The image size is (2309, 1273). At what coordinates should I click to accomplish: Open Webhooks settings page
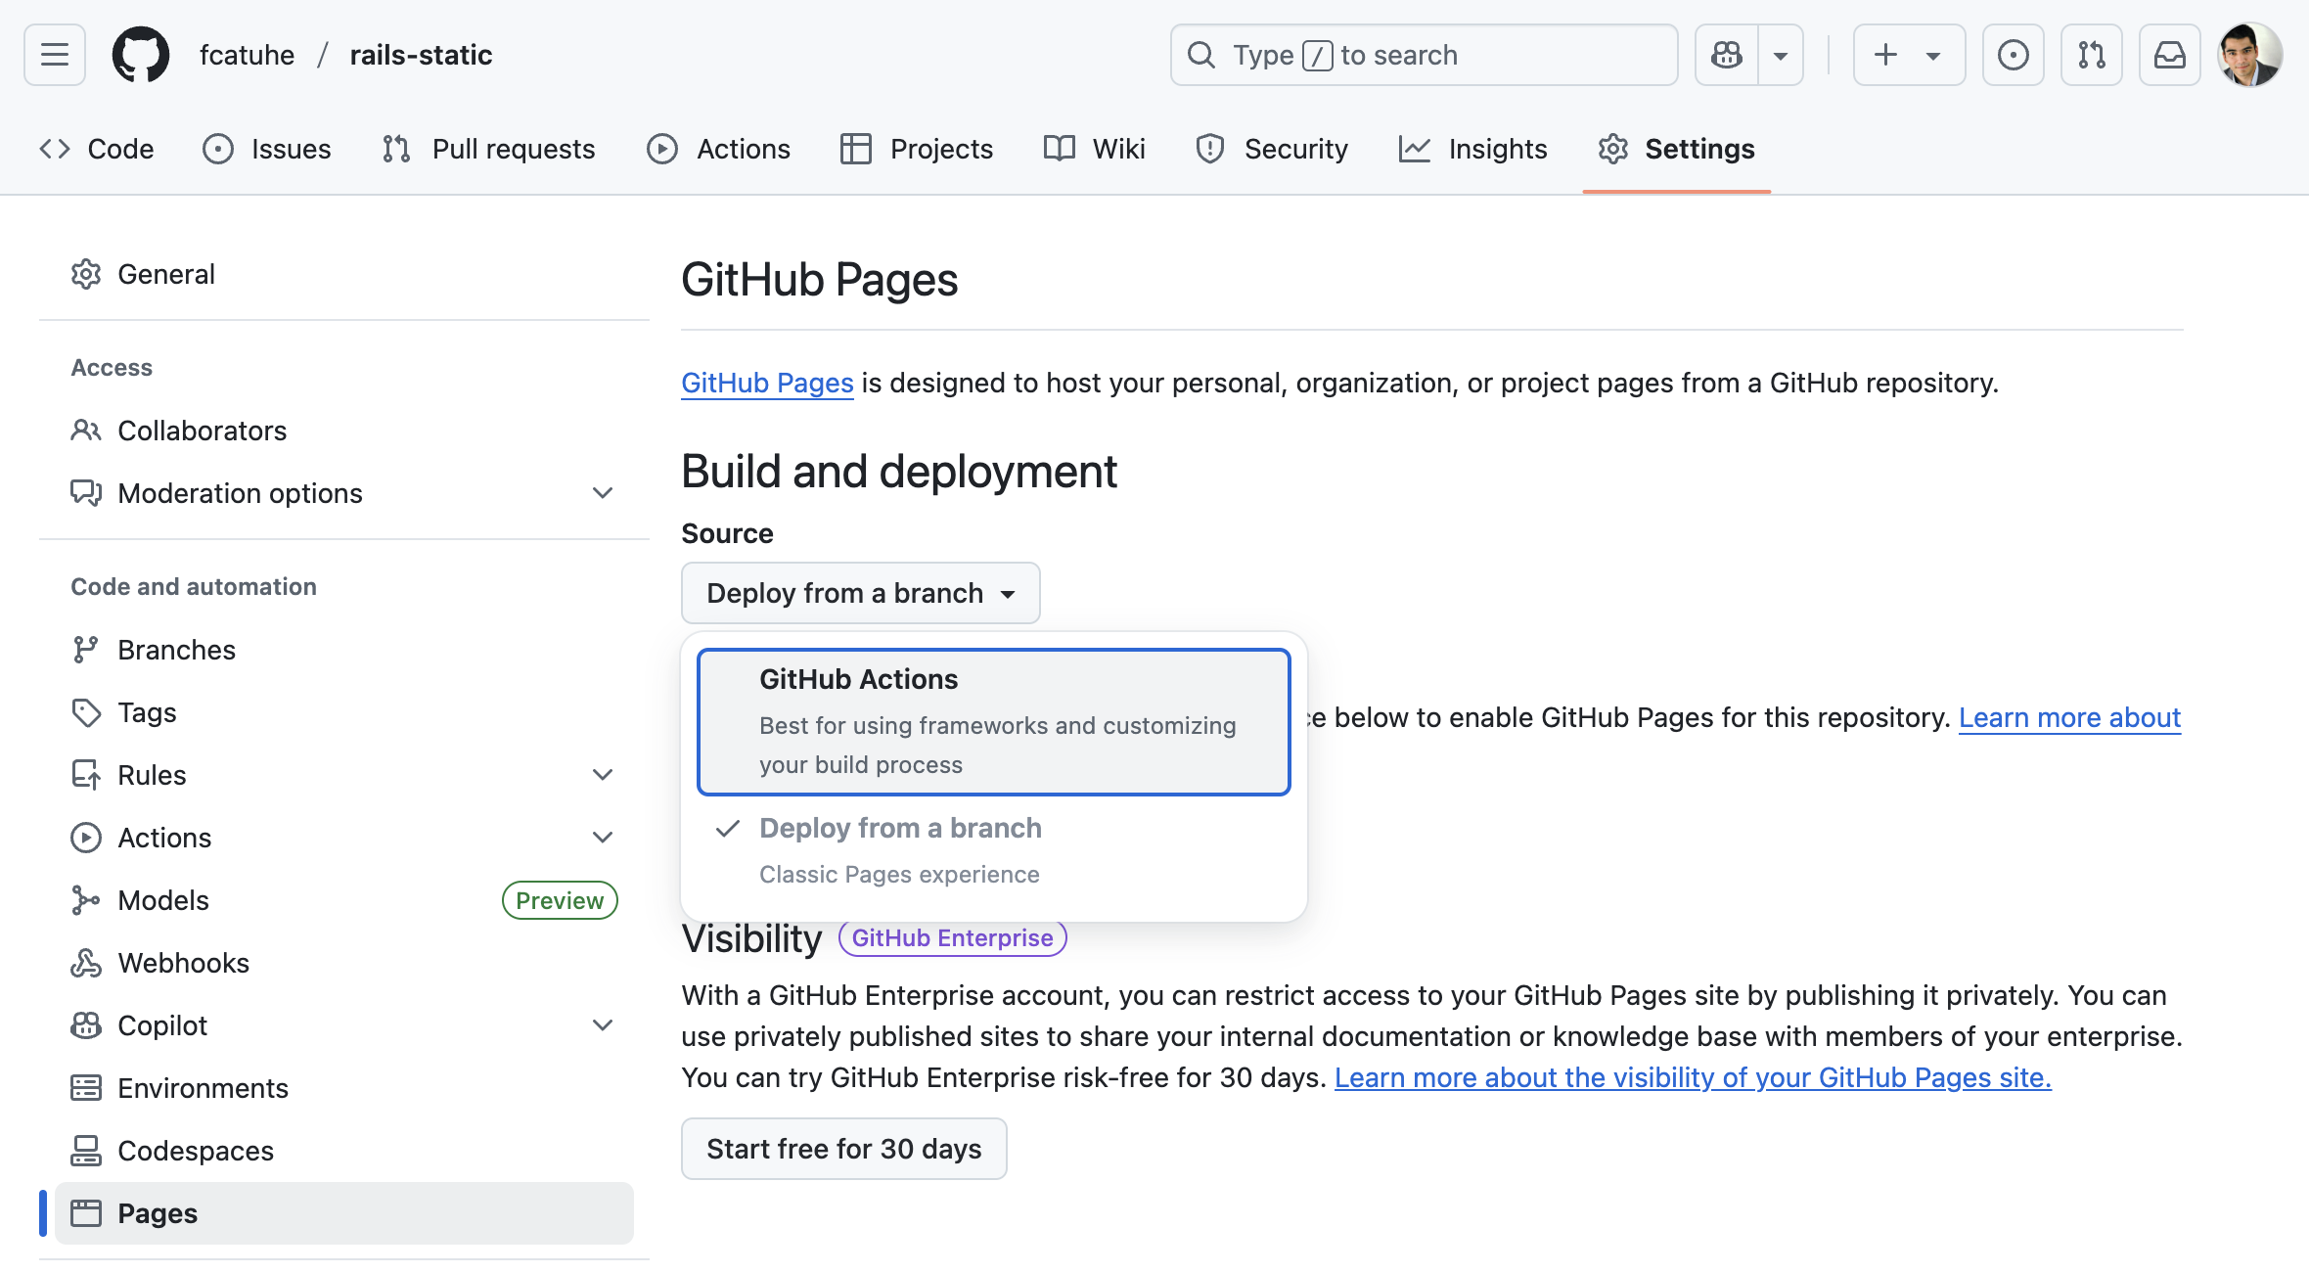pyautogui.click(x=344, y=963)
